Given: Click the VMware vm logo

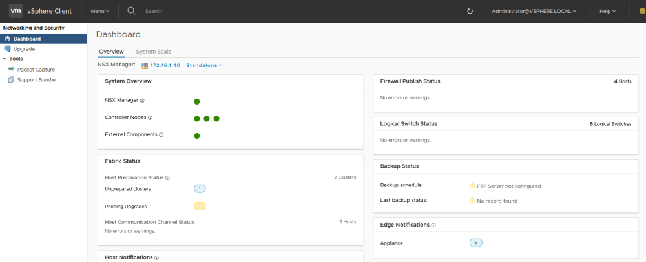Looking at the screenshot, I should [x=16, y=11].
